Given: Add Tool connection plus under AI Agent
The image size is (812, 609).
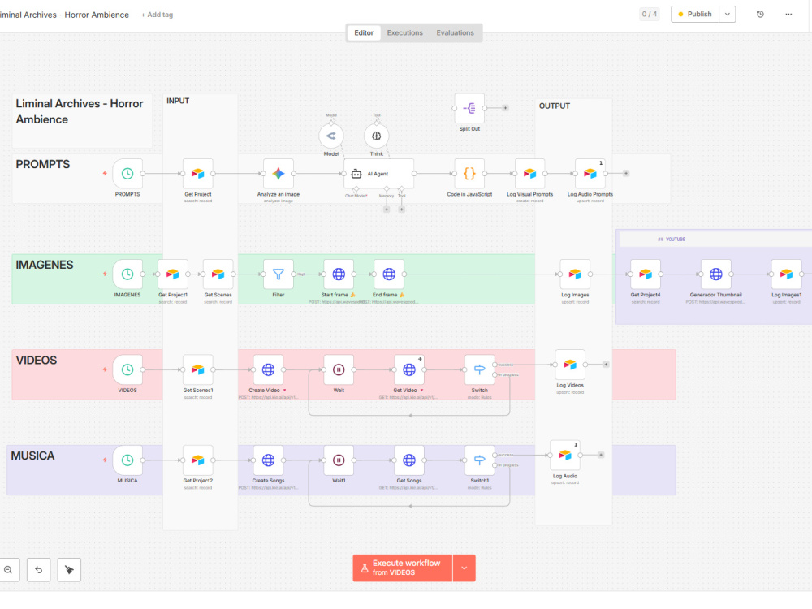Looking at the screenshot, I should click(401, 209).
